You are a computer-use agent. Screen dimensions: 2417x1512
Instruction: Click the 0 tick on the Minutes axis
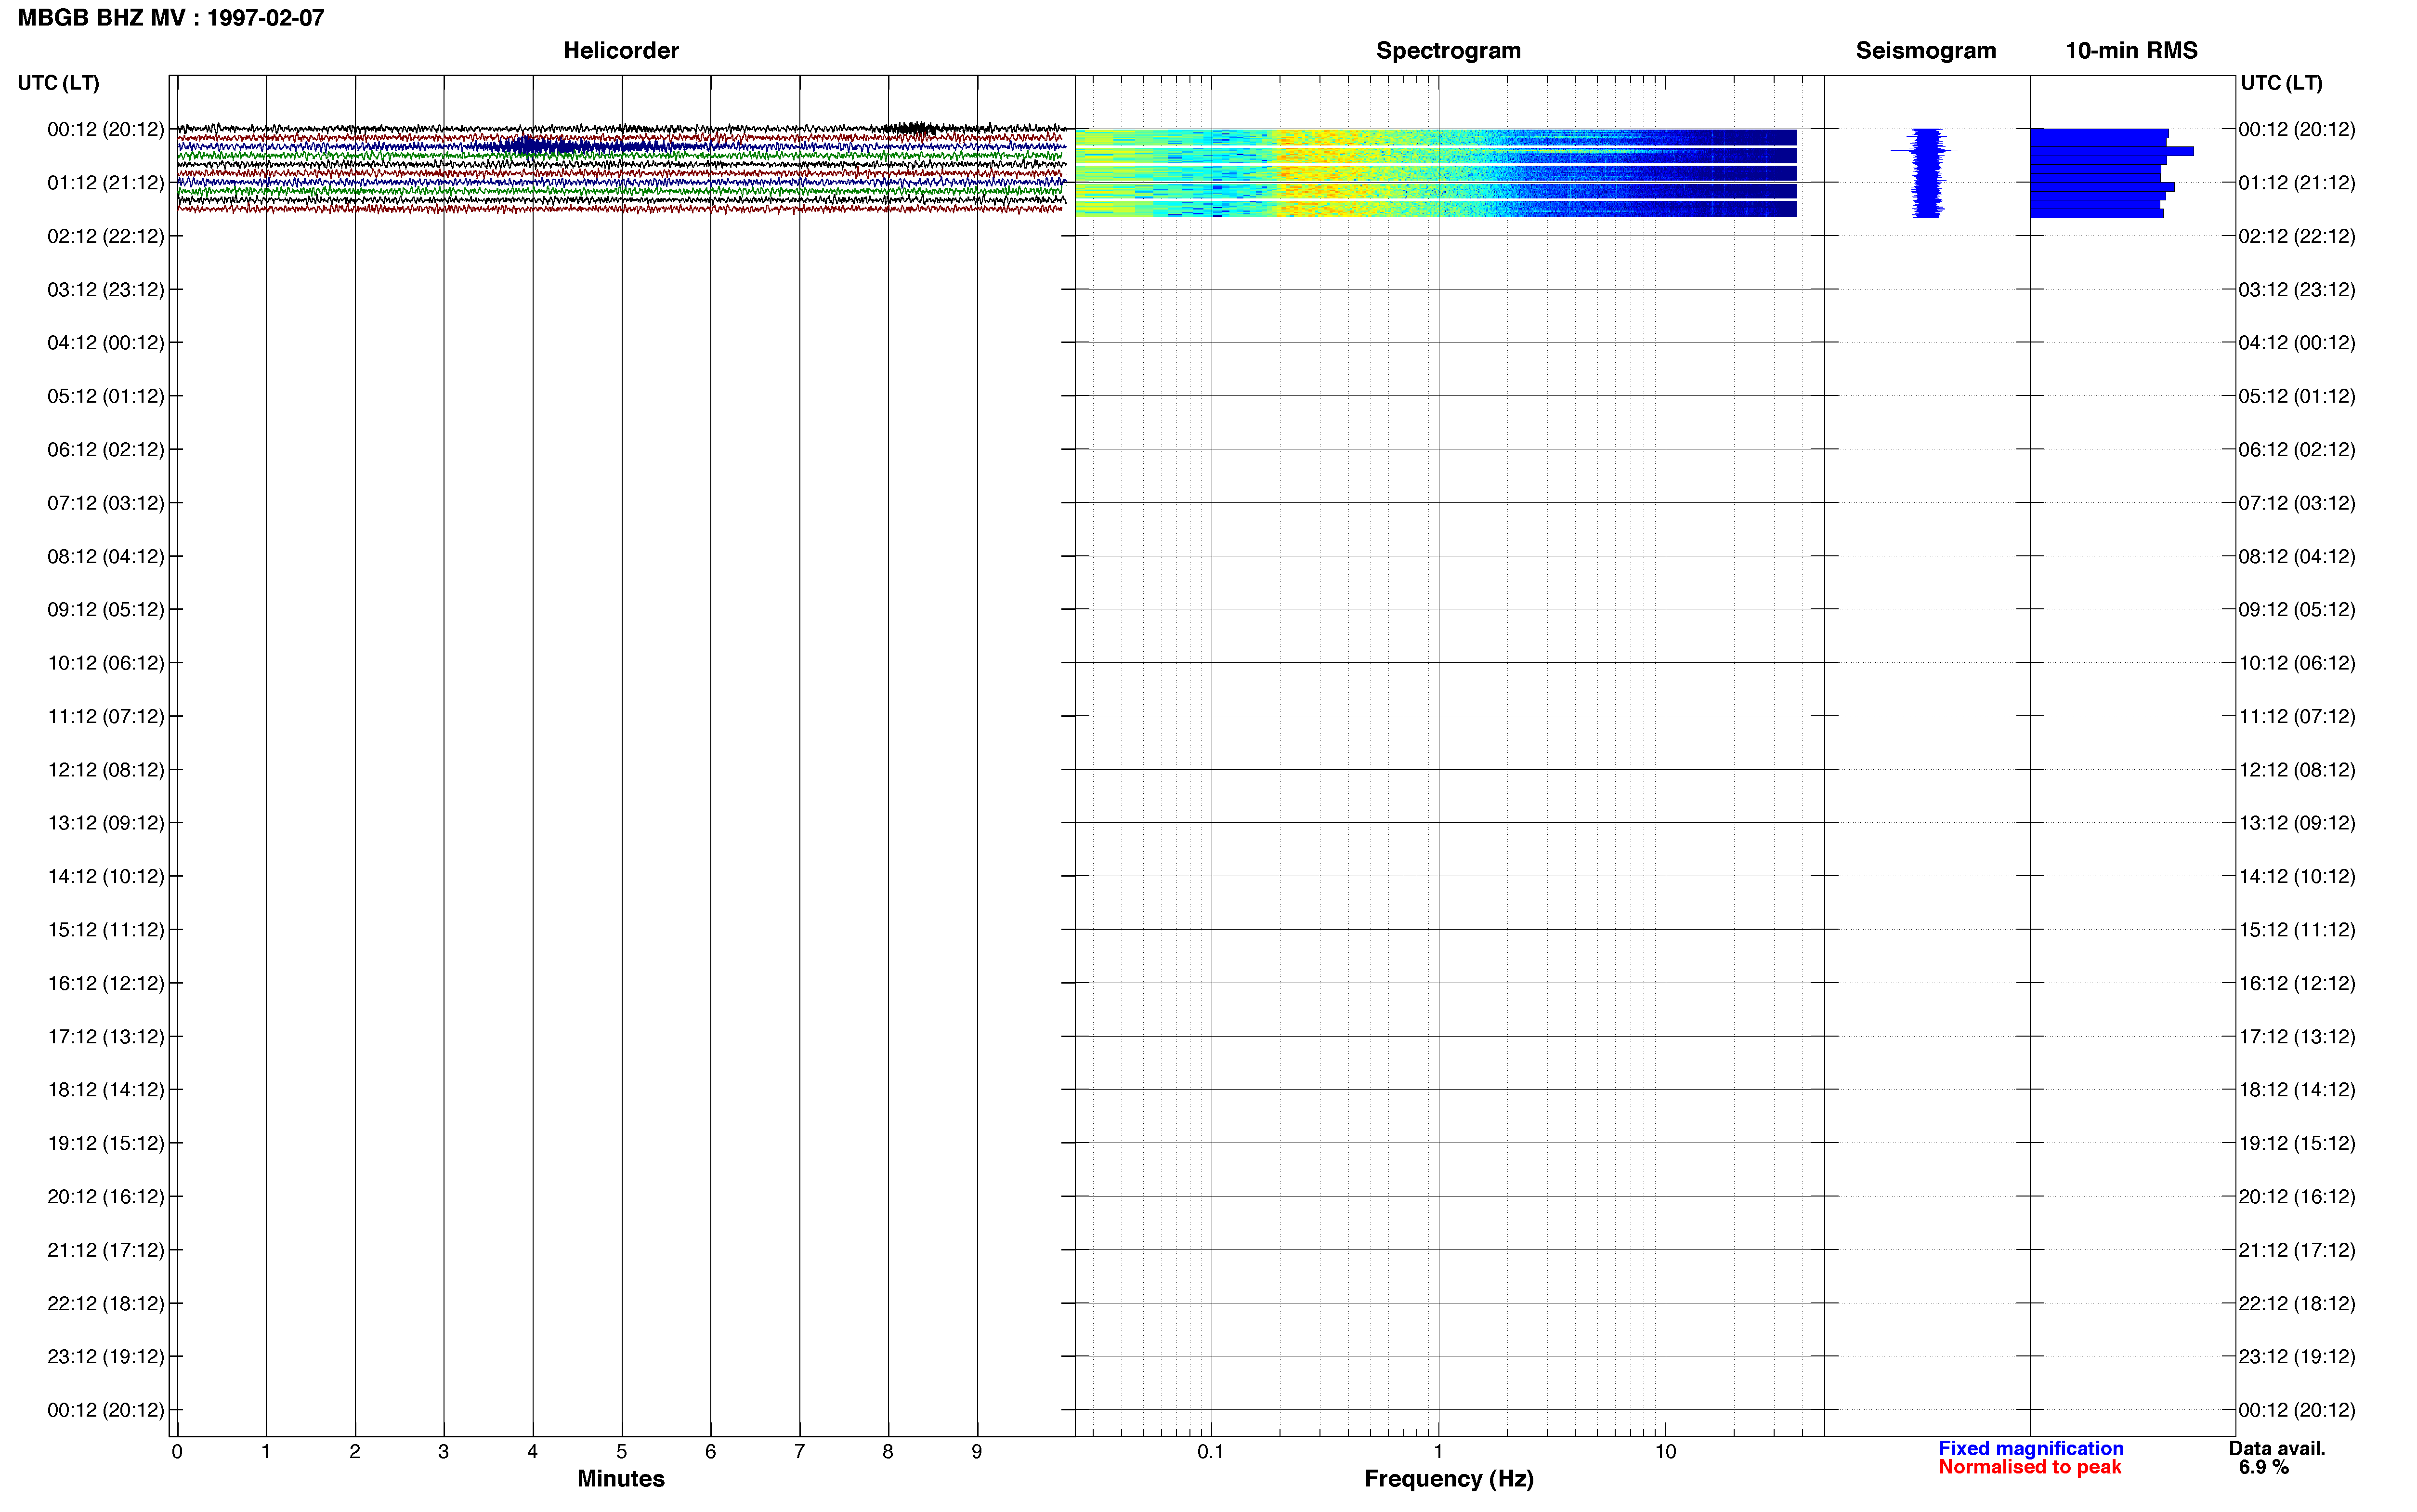coord(177,1451)
